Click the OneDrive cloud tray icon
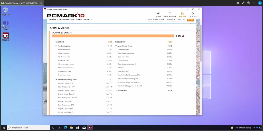 coord(257,128)
